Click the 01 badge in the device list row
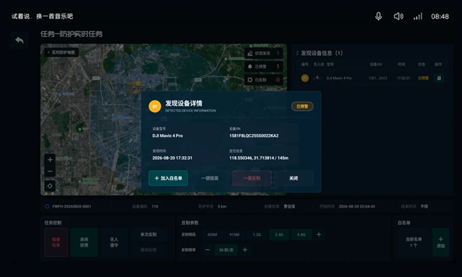 [x=305, y=78]
